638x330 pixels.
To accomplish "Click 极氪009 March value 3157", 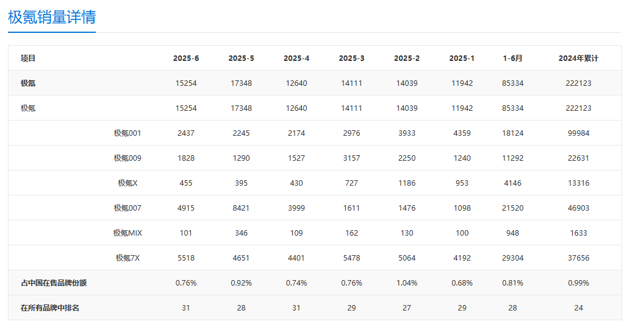I will click(x=351, y=158).
